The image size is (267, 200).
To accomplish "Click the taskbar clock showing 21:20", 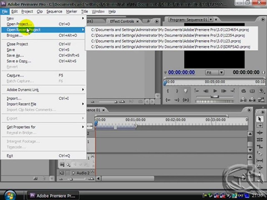I will [257, 196].
